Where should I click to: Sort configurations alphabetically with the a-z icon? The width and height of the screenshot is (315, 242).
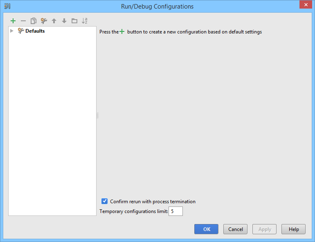85,21
